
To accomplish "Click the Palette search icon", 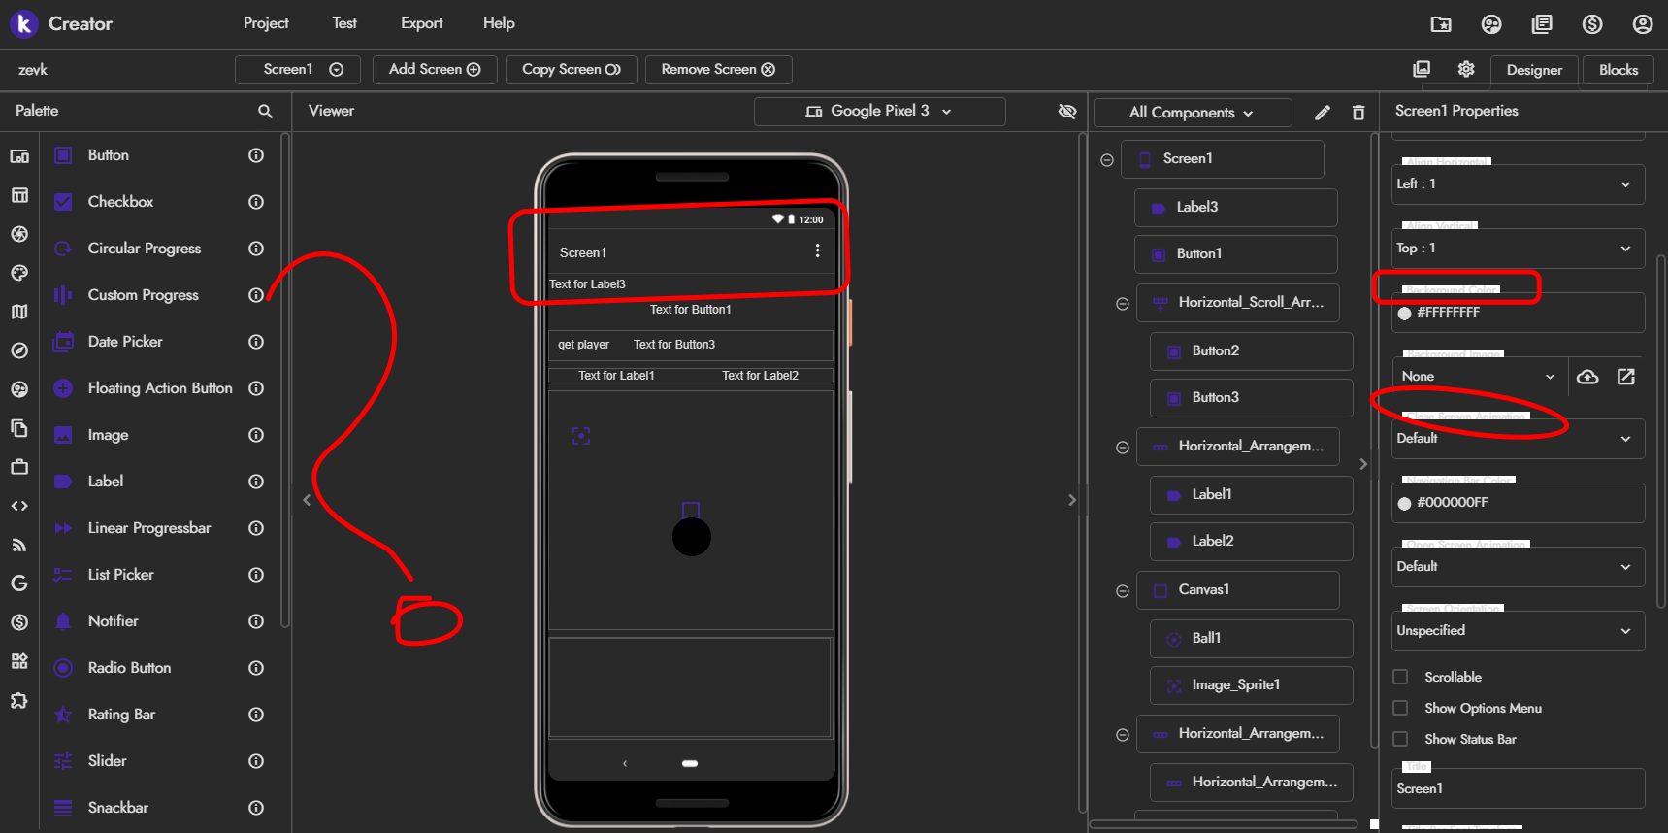I will [x=265, y=112].
